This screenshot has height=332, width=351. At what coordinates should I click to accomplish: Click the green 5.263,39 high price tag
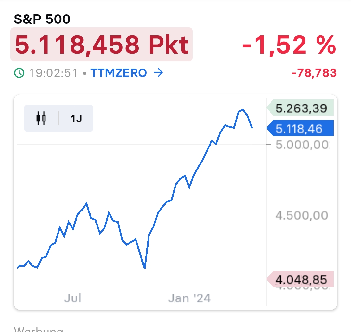pyautogui.click(x=301, y=108)
